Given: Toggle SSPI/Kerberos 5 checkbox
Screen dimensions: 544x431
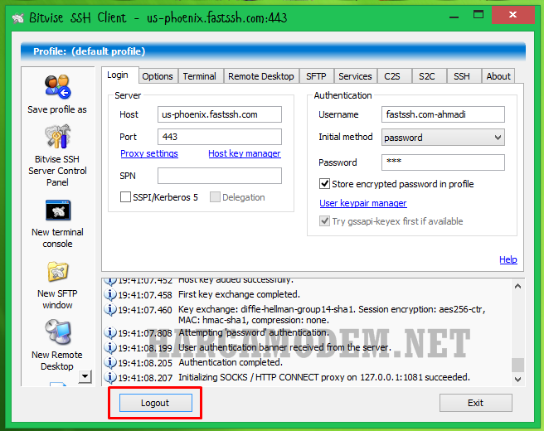Looking at the screenshot, I should 125,197.
